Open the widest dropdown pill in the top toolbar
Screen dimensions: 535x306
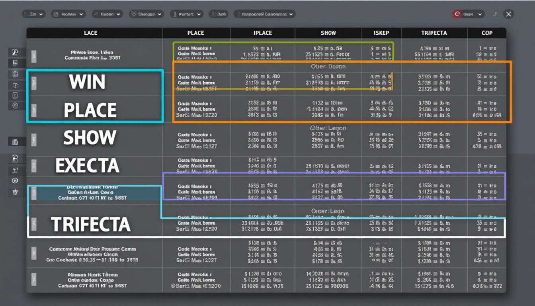pyautogui.click(x=264, y=14)
